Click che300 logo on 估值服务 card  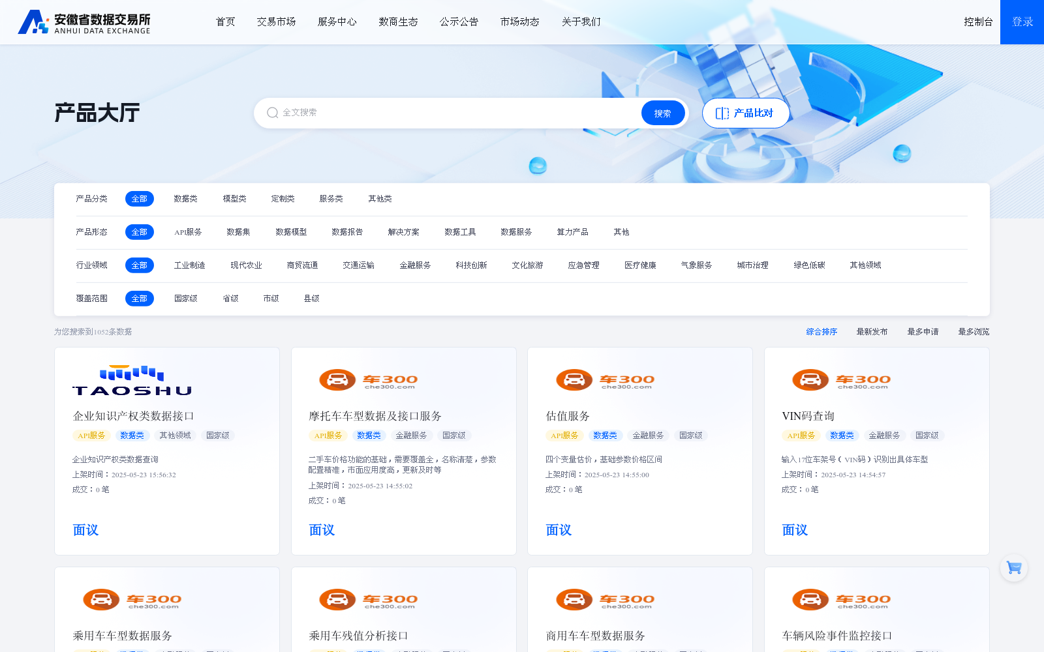point(605,379)
